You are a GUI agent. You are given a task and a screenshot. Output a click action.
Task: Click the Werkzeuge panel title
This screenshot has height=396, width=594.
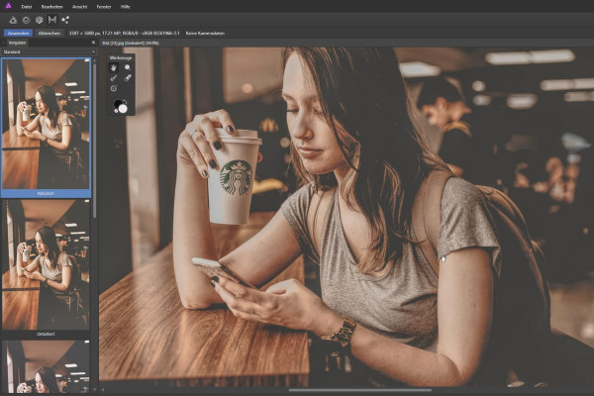pyautogui.click(x=121, y=58)
